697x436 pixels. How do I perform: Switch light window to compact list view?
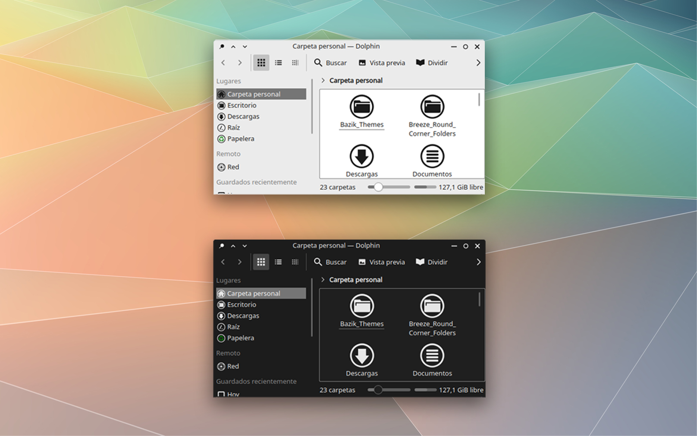(278, 63)
